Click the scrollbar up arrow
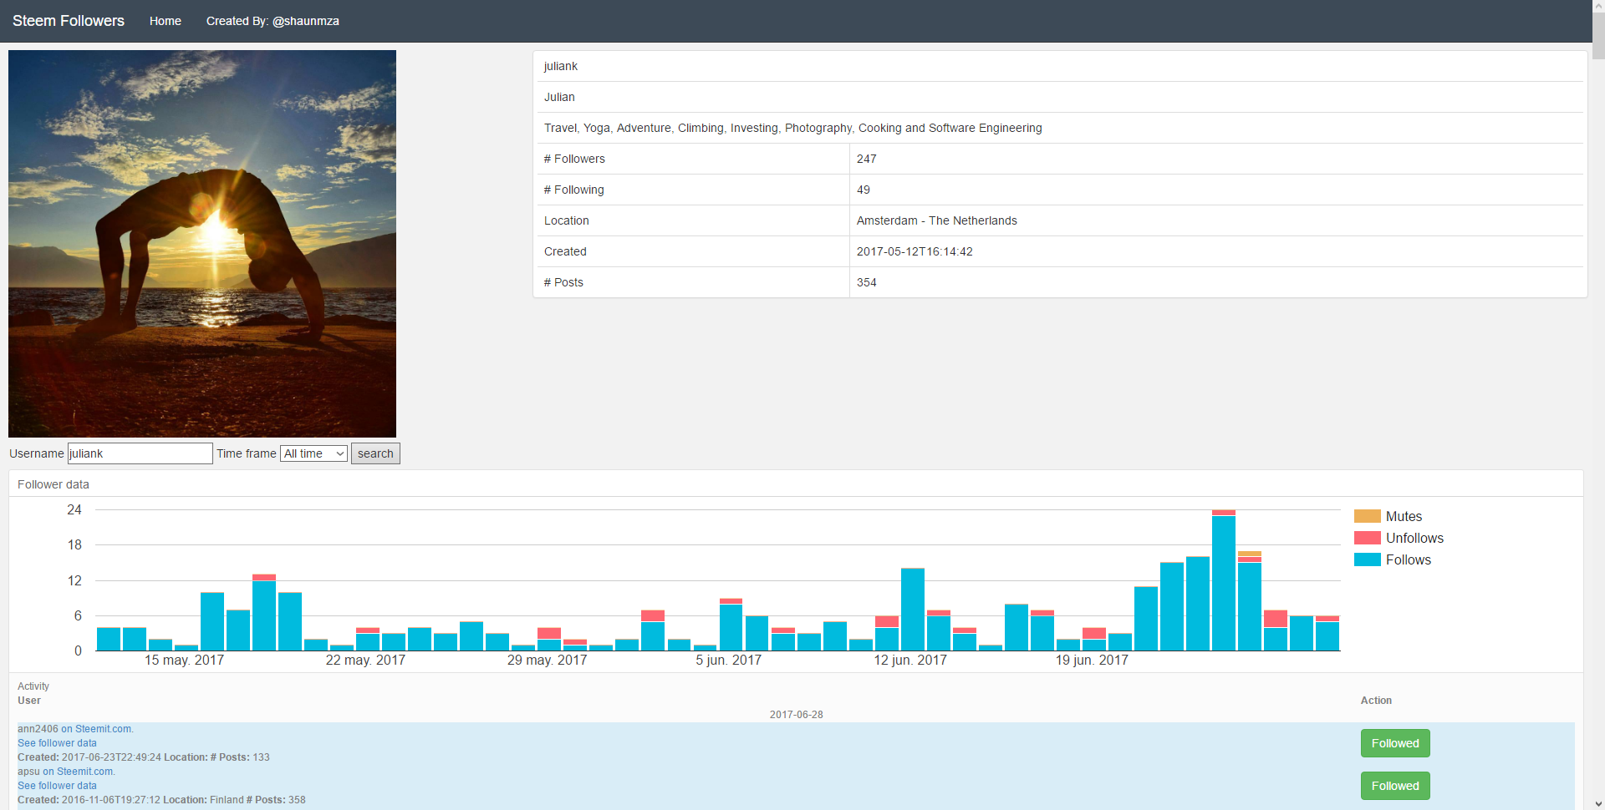 coord(1598,6)
